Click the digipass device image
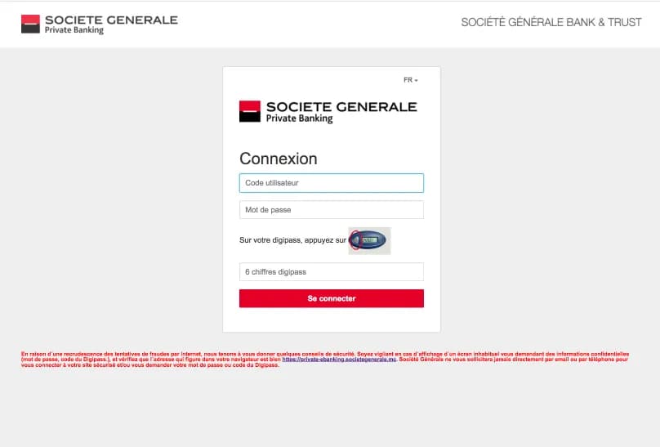Screen dimensions: 660x447 (x=370, y=240)
